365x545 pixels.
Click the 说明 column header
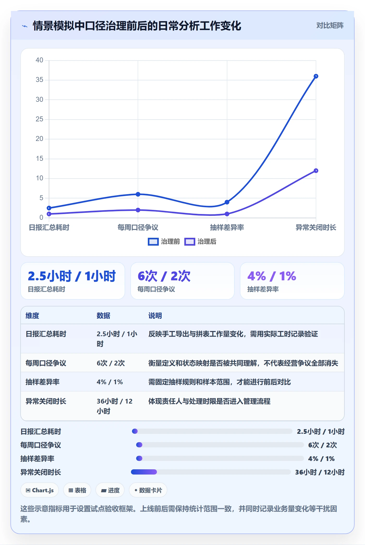pos(155,316)
